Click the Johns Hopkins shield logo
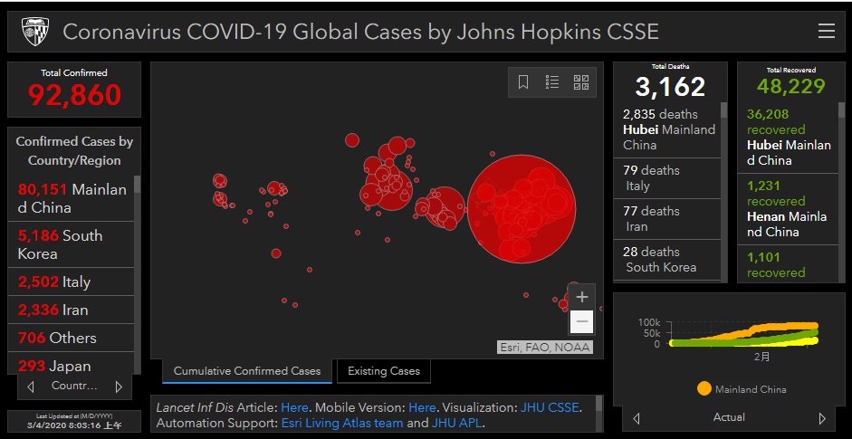This screenshot has height=439, width=852. coord(35,32)
